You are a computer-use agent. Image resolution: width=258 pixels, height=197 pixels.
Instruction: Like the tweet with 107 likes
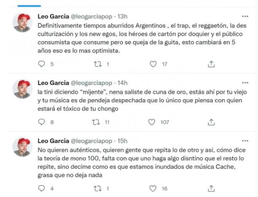click(152, 122)
